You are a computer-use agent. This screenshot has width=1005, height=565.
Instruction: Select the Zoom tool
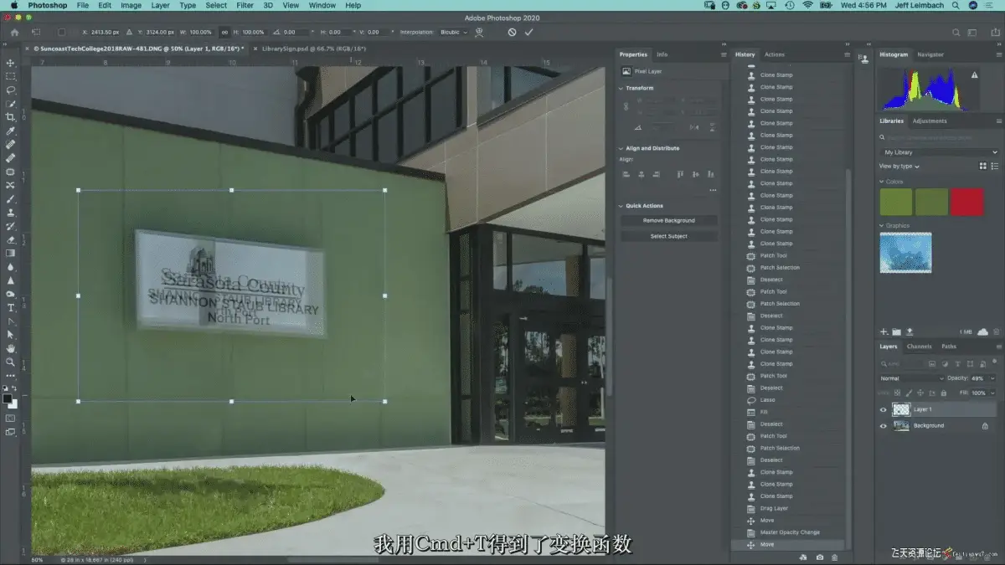10,362
